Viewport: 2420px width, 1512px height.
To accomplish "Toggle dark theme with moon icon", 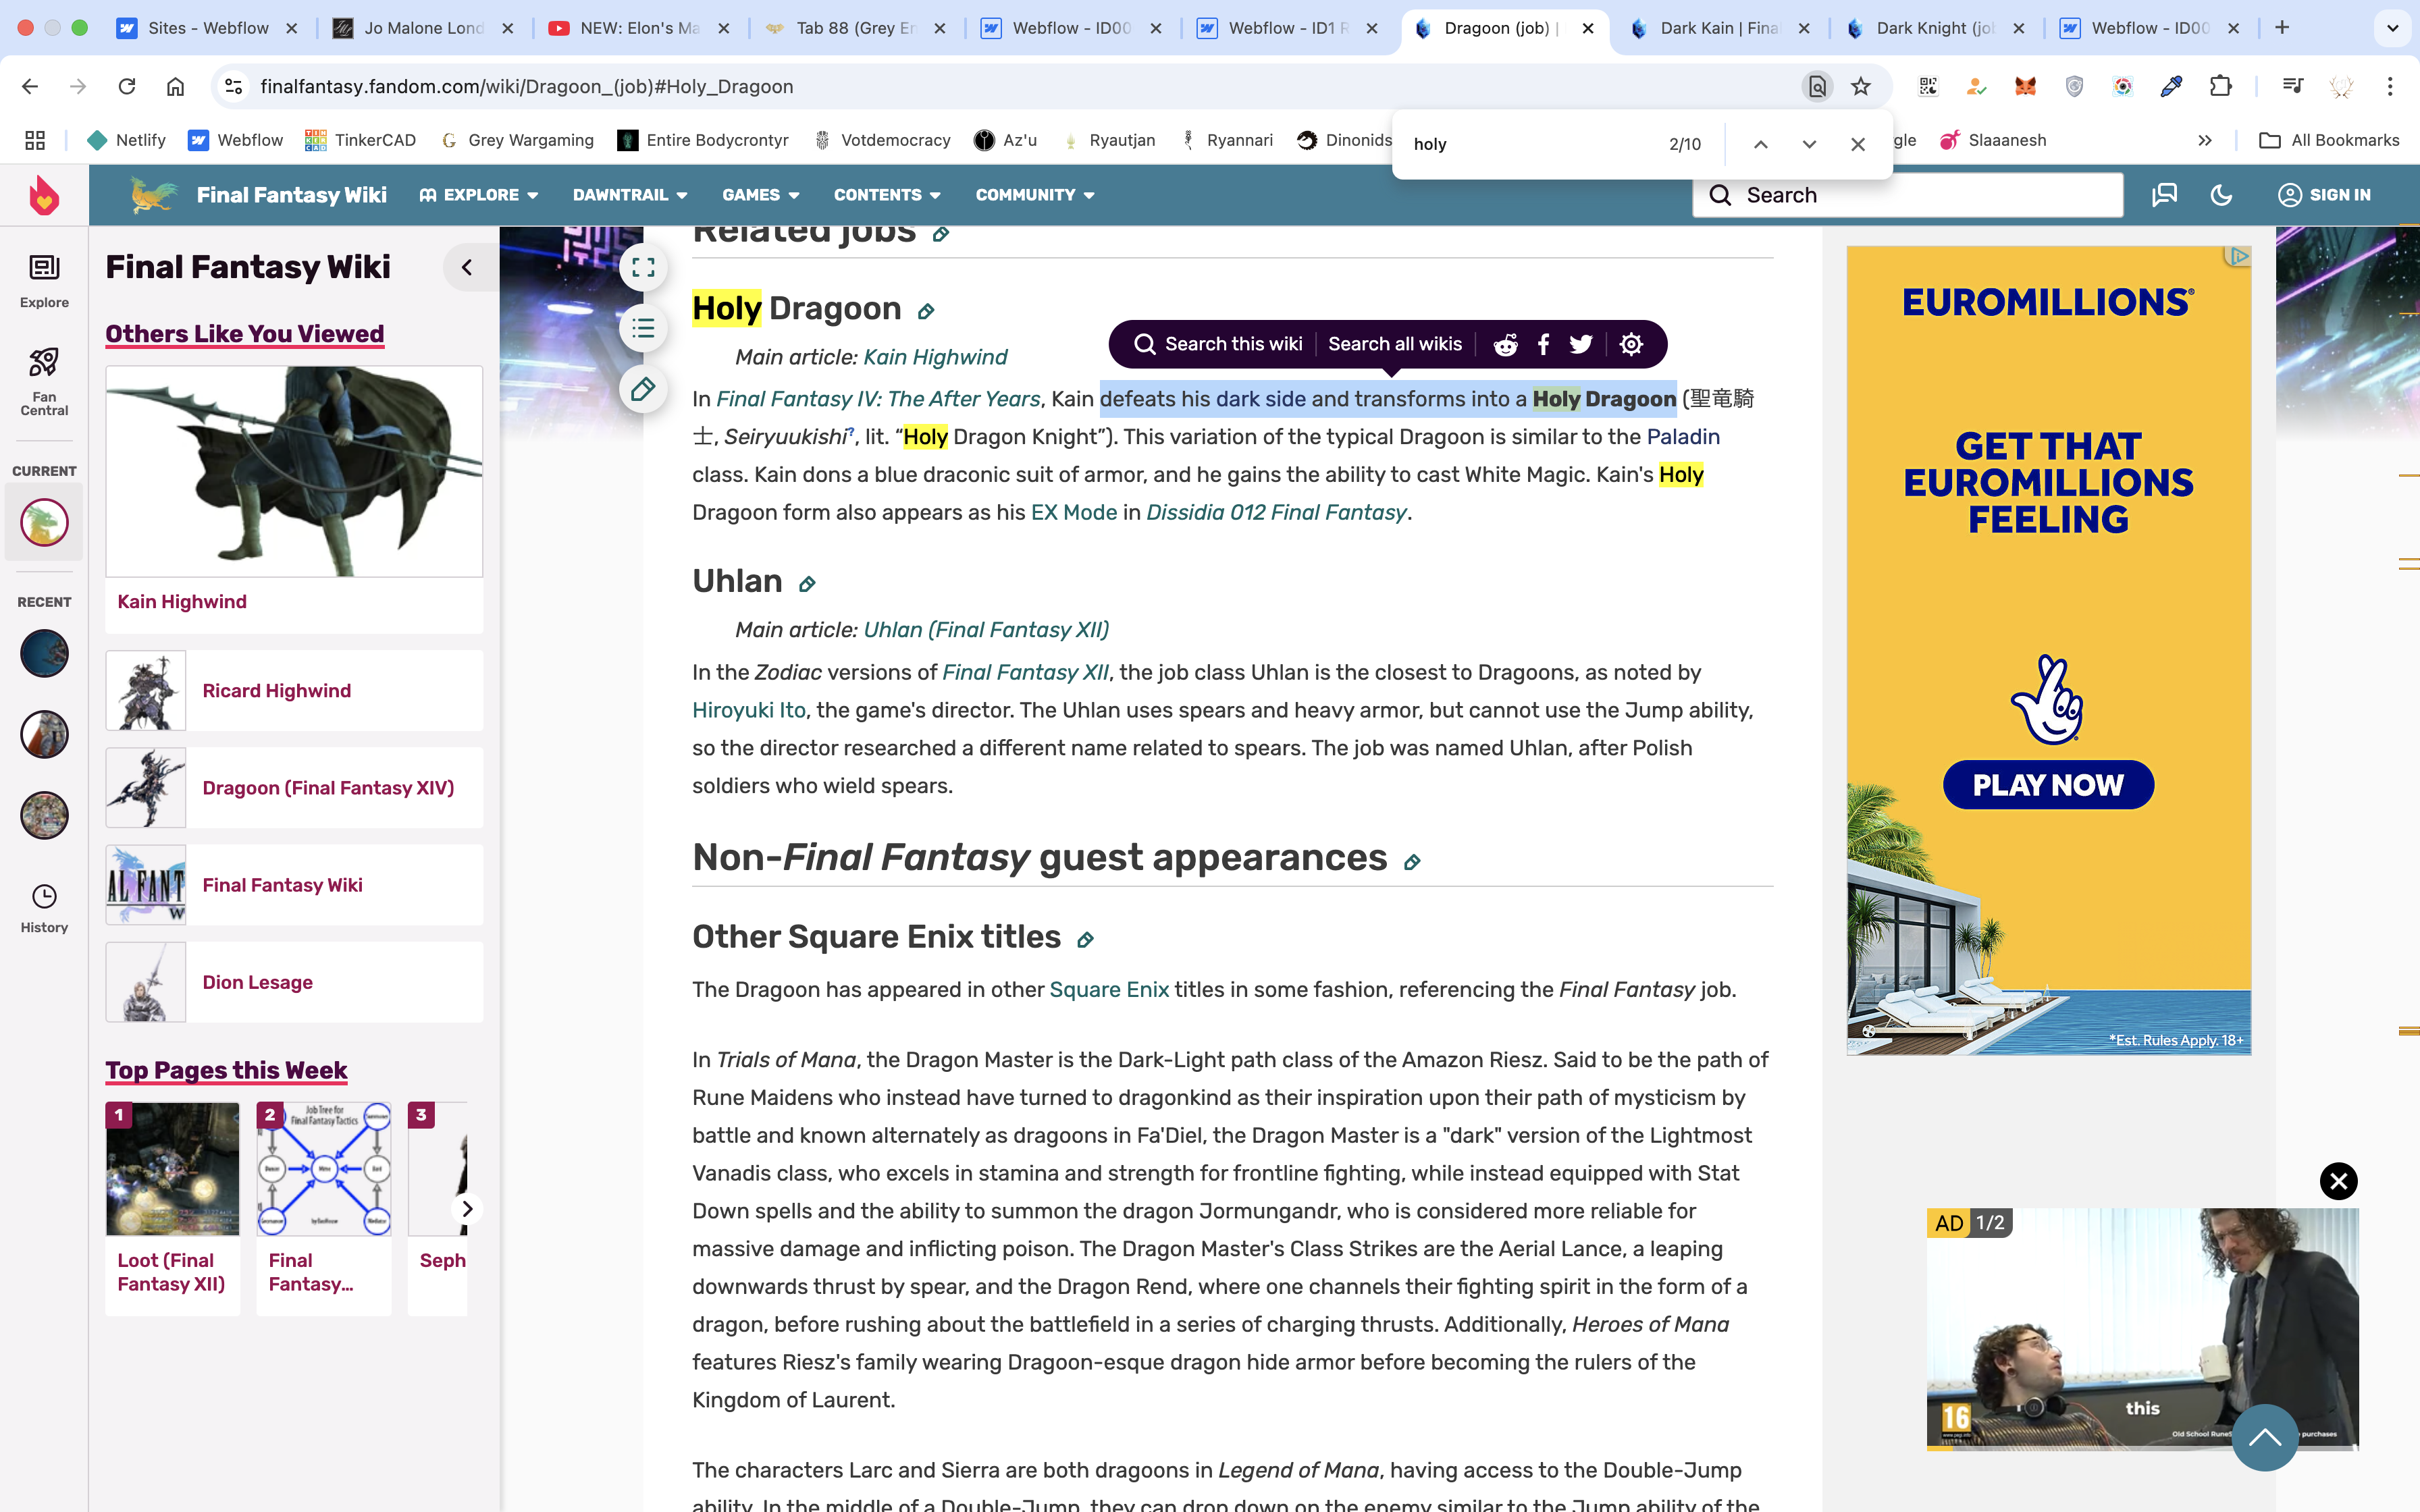I will pyautogui.click(x=2221, y=195).
